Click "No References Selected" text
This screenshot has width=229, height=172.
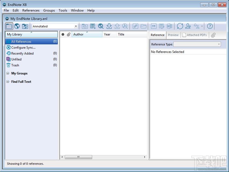pos(167,52)
